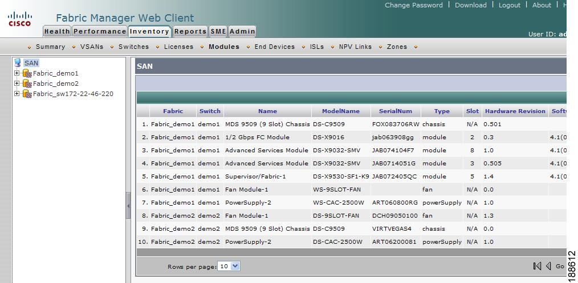
Task: Open the Modules inventory page
Action: [x=224, y=47]
